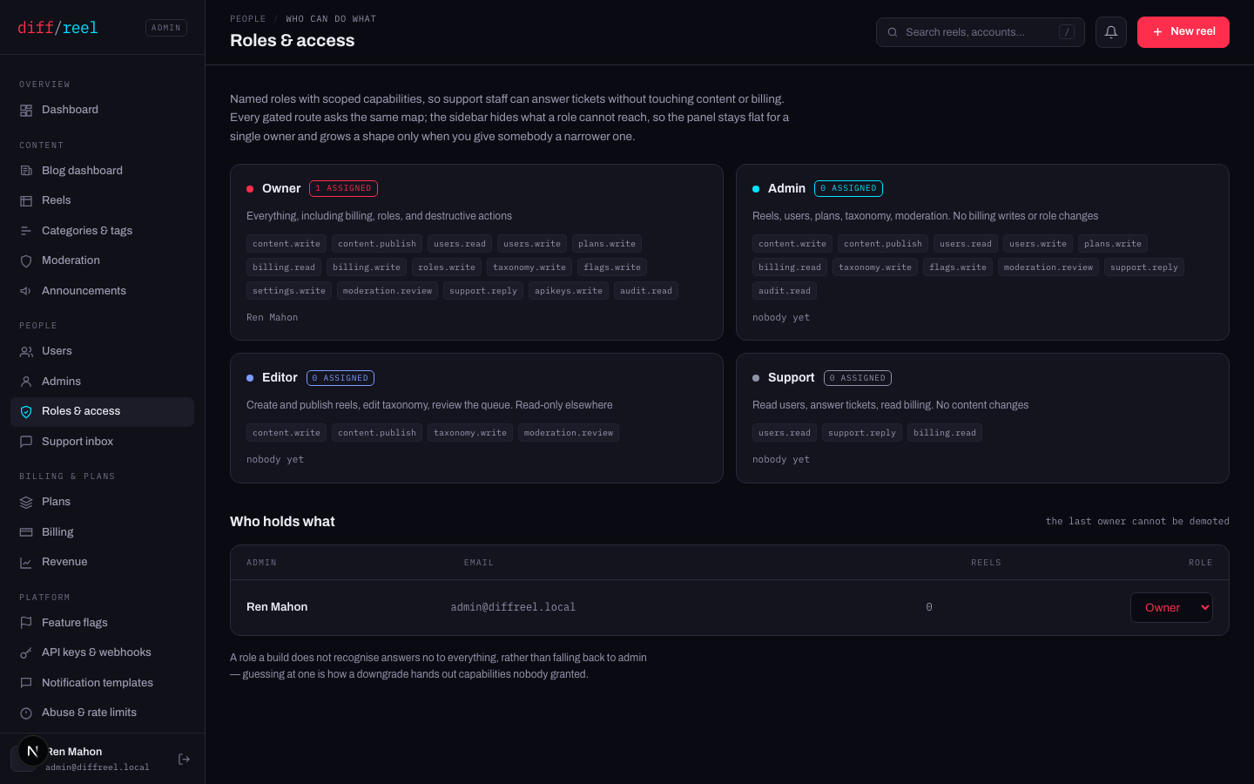The width and height of the screenshot is (1254, 784).
Task: Click the sign out icon
Action: [x=184, y=760]
